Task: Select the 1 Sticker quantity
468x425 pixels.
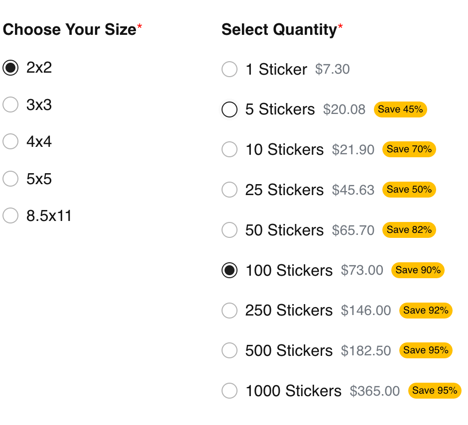Action: [230, 69]
